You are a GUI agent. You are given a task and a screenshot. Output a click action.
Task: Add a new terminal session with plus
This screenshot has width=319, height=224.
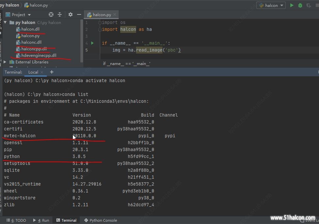[52, 72]
